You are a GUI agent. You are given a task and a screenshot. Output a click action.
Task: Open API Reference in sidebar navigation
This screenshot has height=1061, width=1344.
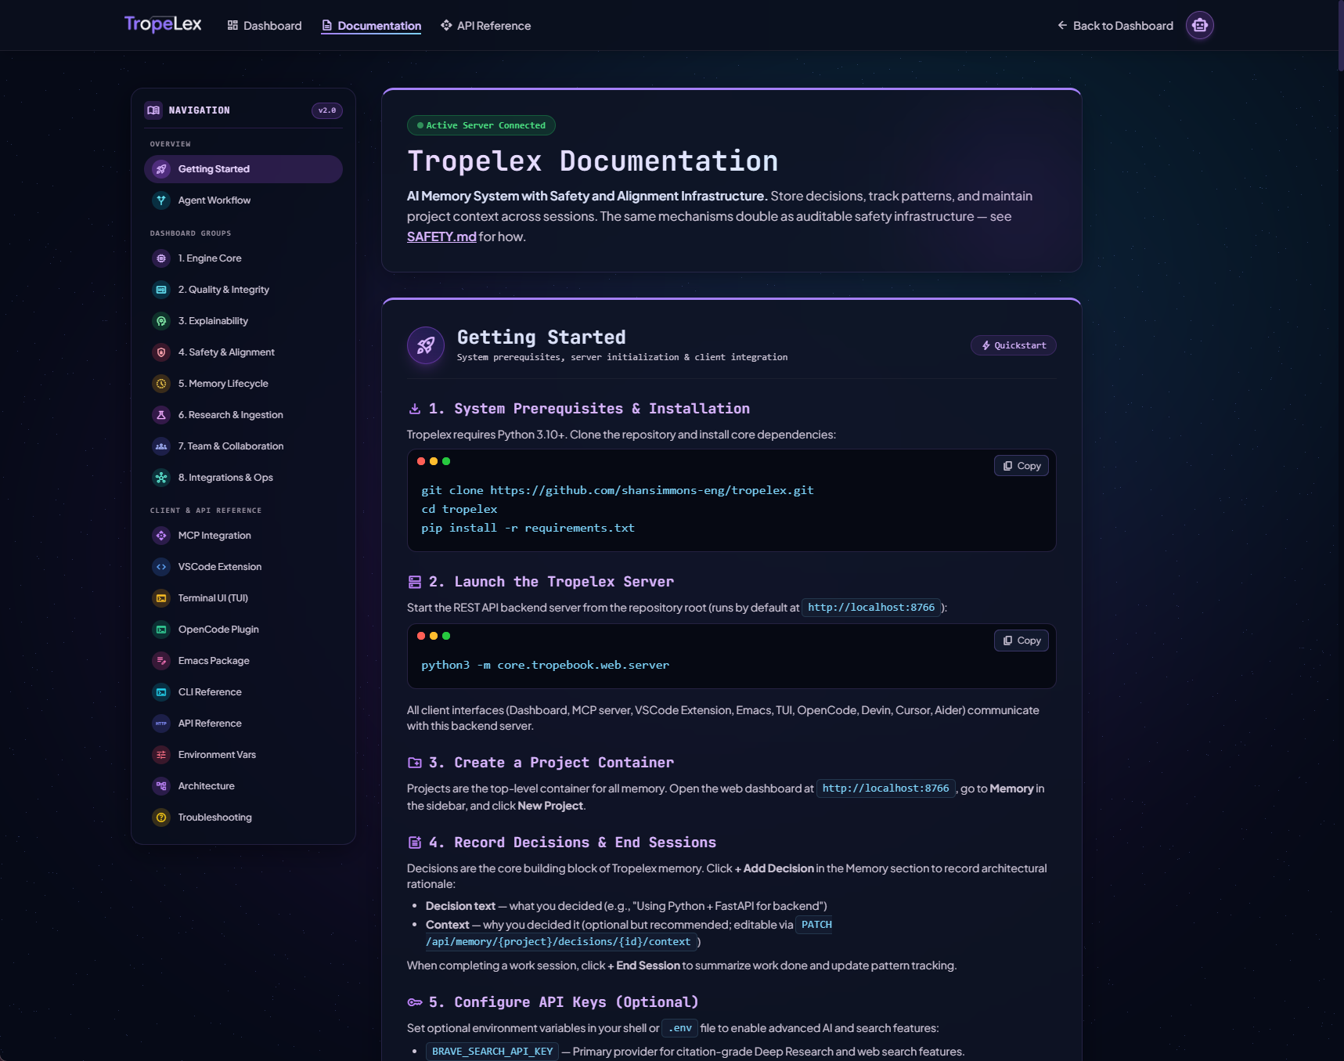pos(243,724)
